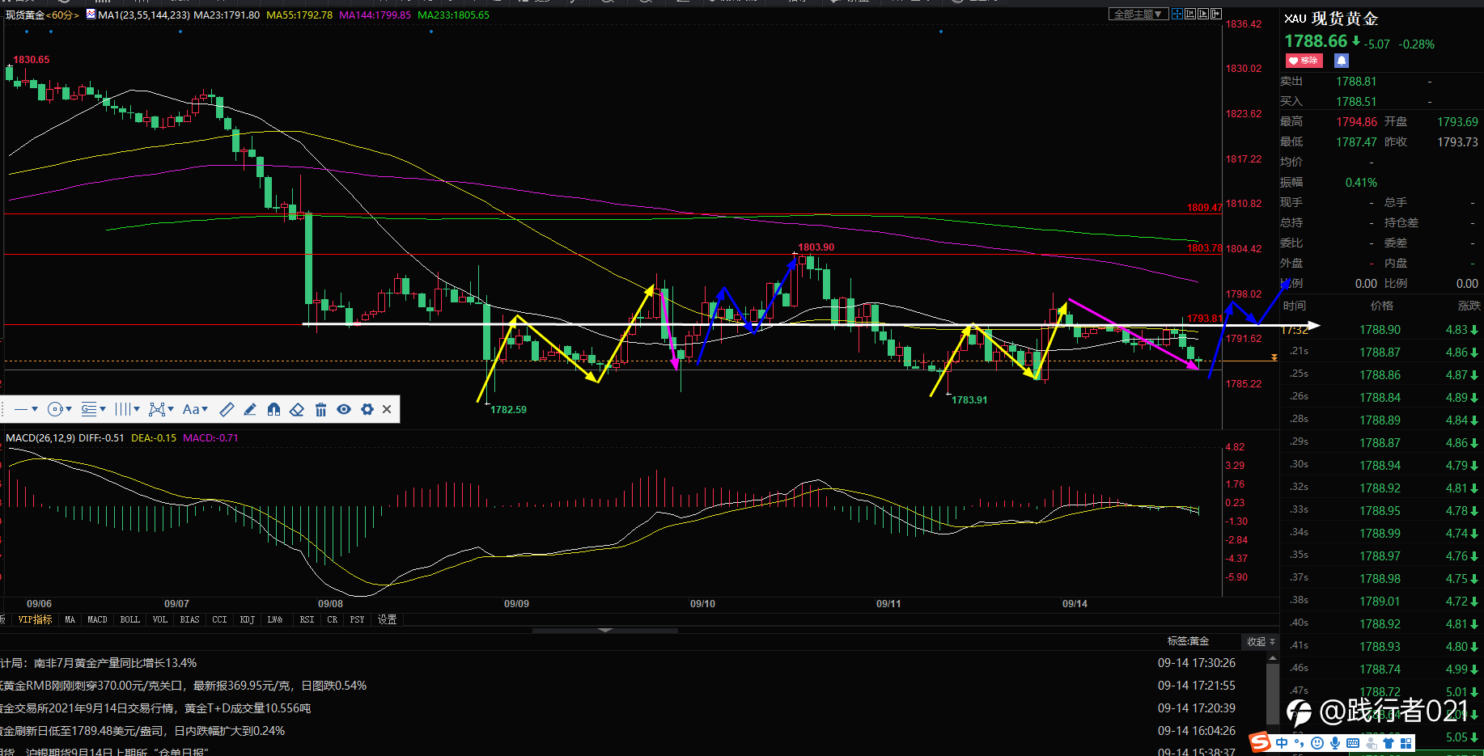Click the MA1(23,55,144,233) parameters label
This screenshot has height=756, width=1484.
coord(144,15)
